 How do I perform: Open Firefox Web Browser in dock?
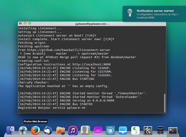tap(35, 130)
